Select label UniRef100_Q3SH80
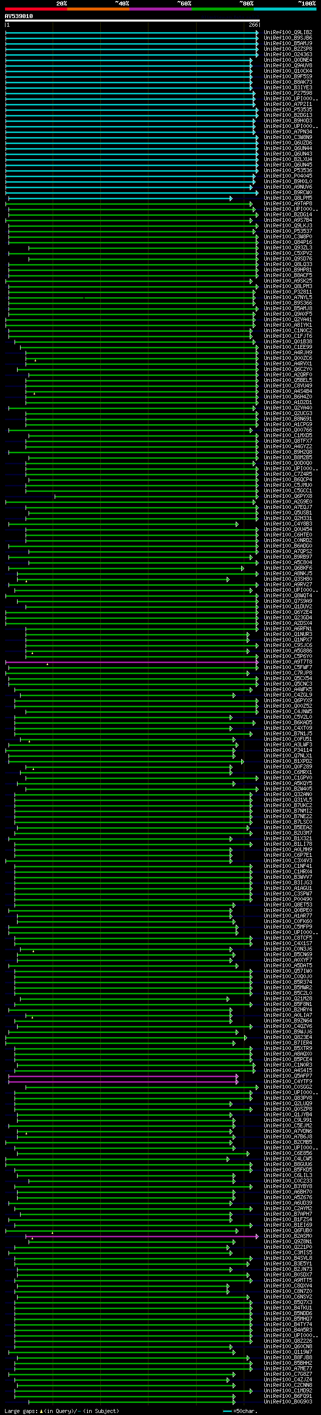 (x=288, y=579)
